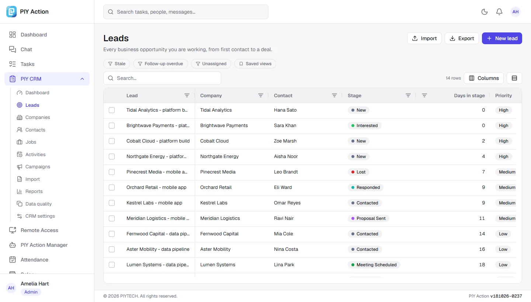Collapse the PIY CRM section chevron
Screen dimensions: 531x302
click(x=82, y=79)
